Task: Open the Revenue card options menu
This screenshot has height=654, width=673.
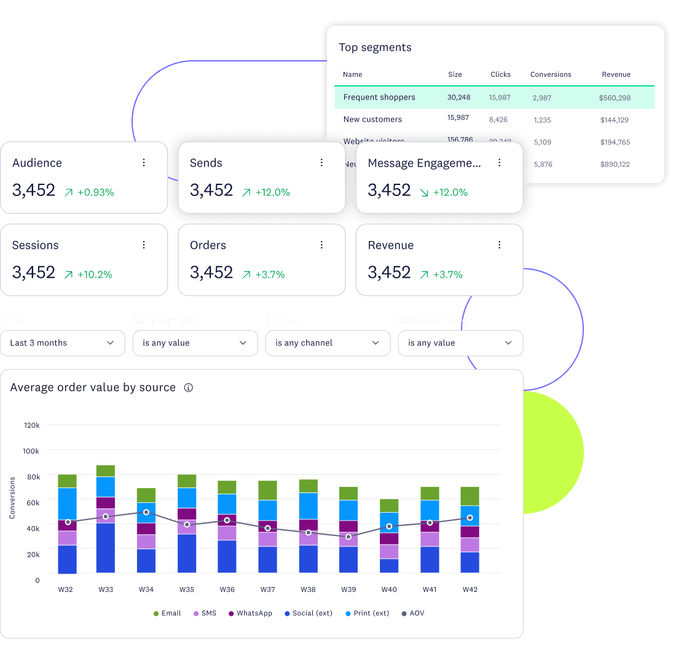Action: pyautogui.click(x=499, y=245)
